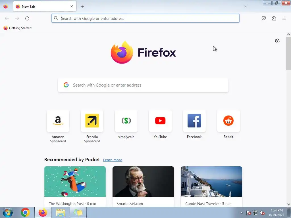Show hidden system tray icons

(x=242, y=213)
